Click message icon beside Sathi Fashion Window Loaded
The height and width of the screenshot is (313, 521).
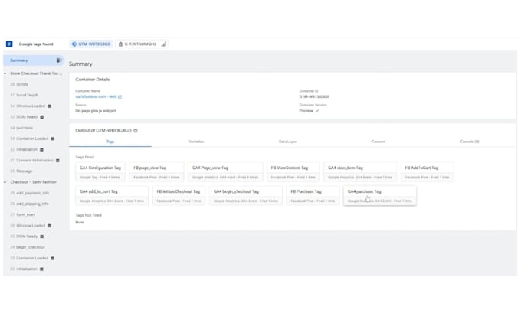coord(49,226)
